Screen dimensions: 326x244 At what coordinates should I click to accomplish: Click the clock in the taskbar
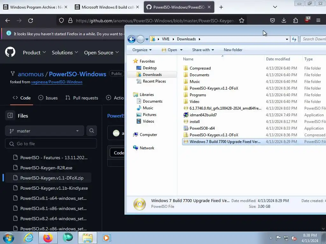coord(310,238)
